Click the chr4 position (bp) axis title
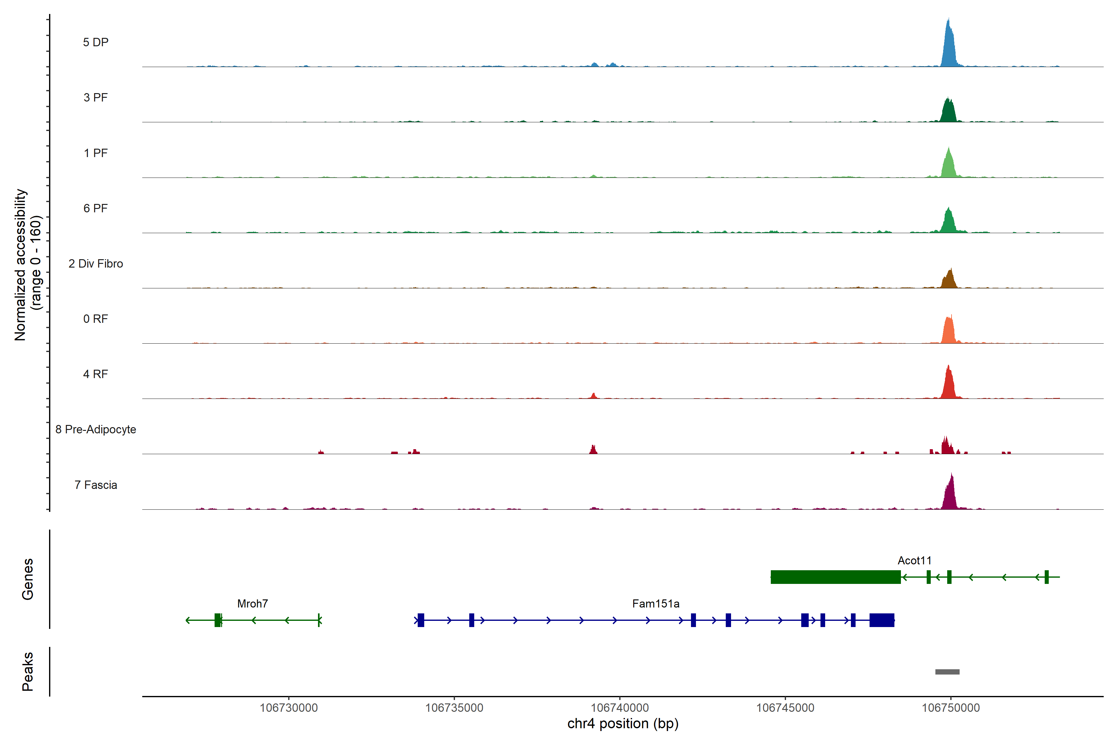1118x745 pixels. [623, 724]
